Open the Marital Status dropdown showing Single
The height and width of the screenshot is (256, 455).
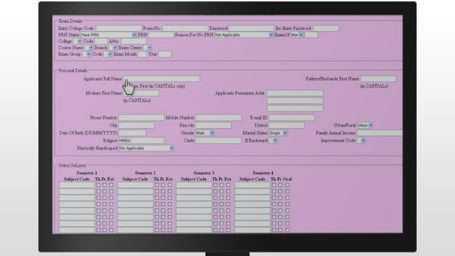point(278,133)
